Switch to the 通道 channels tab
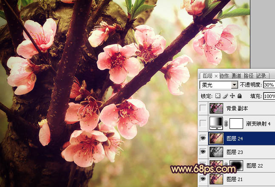275x187 pixels. point(237,75)
